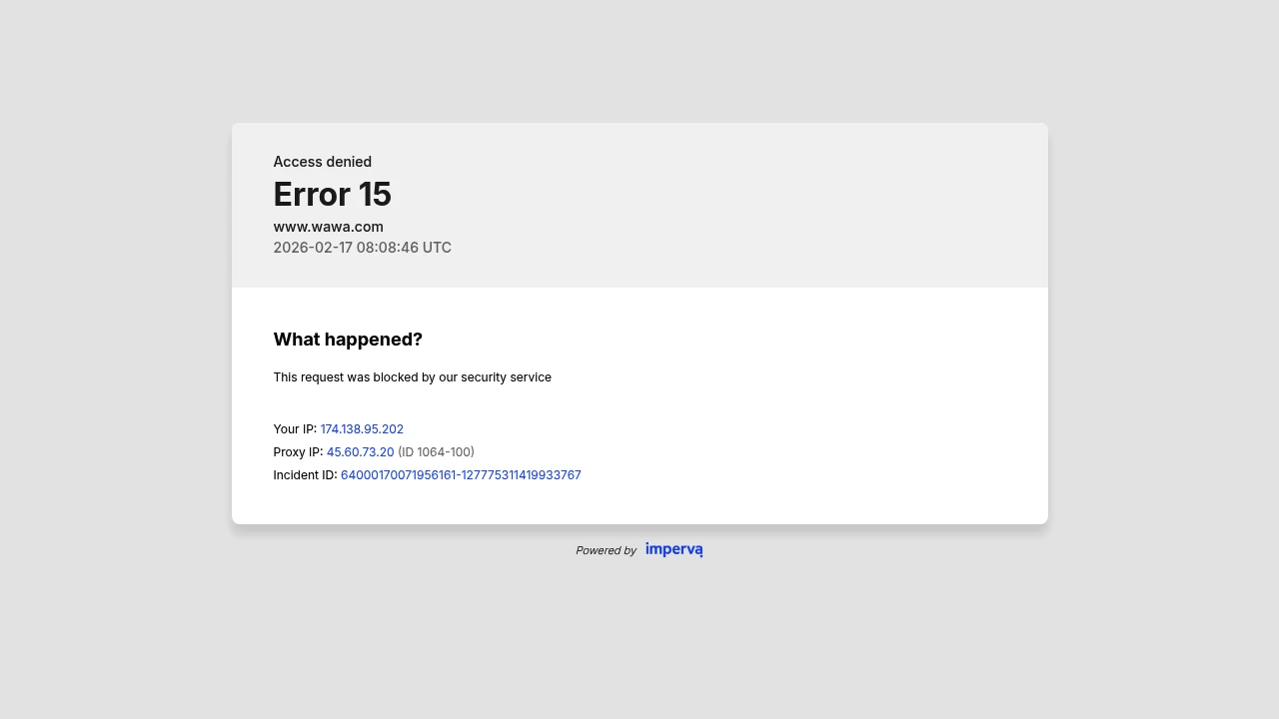Screen dimensions: 1279x719
Task: Click the Access denied text
Action: click(x=322, y=162)
